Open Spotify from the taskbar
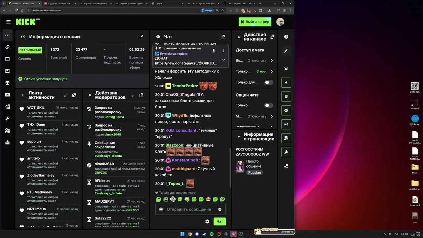423x238 pixels. click(x=211, y=234)
